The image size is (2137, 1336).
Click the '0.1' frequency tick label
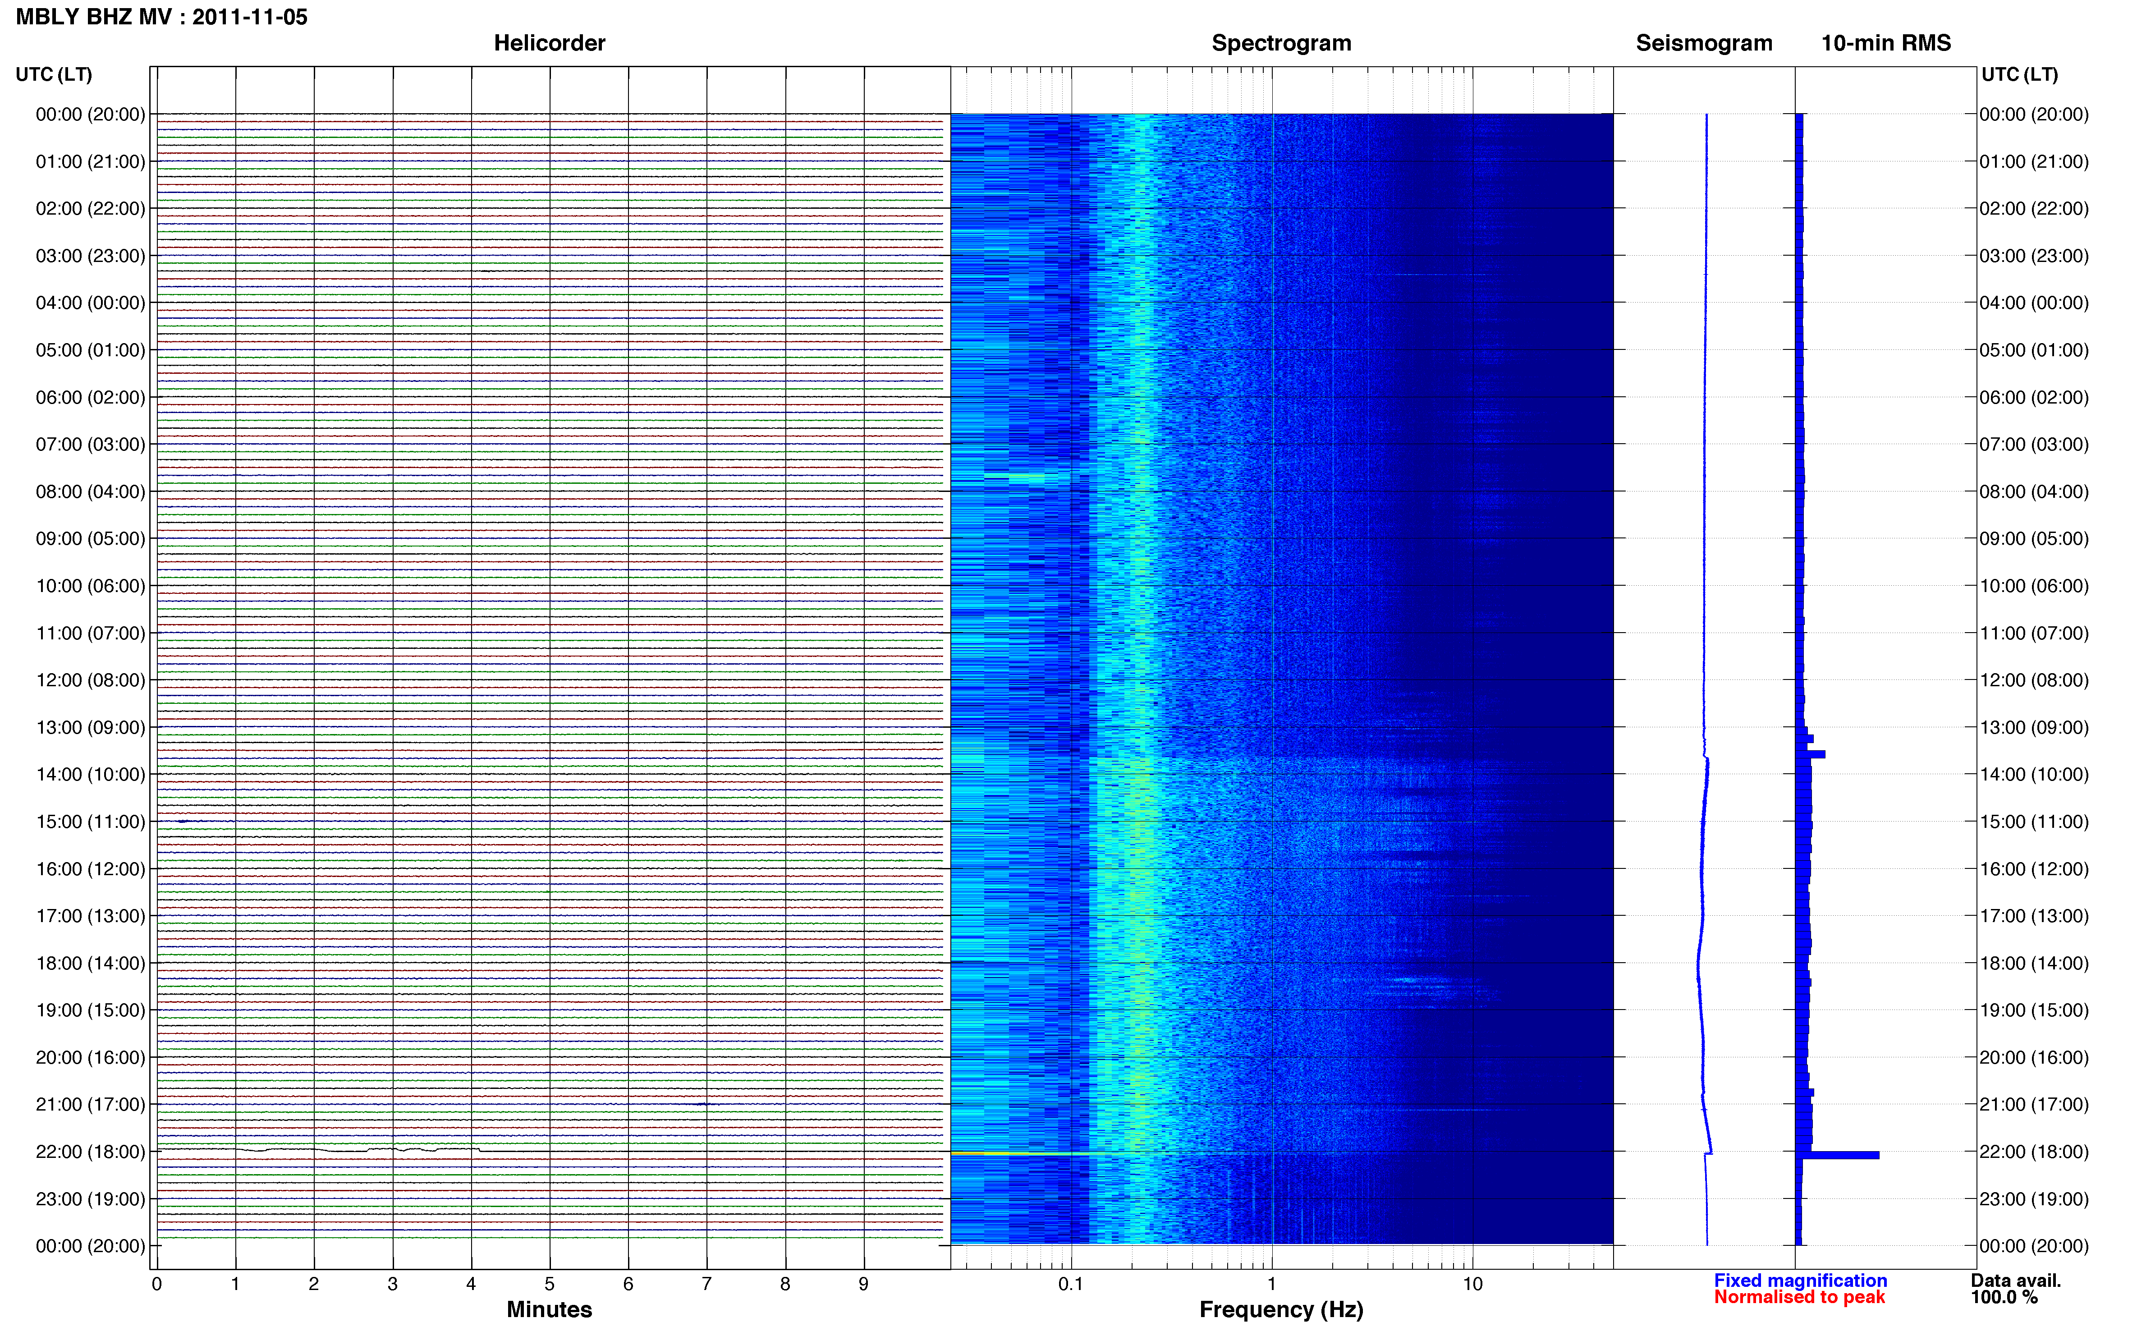tap(1071, 1284)
